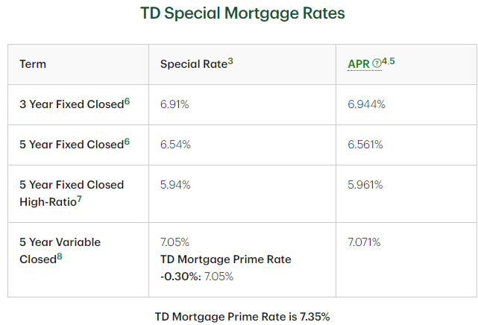This screenshot has width=478, height=325.
Task: Click the 5 Year Fixed Closed High-Ratio label
Action: coord(71,192)
